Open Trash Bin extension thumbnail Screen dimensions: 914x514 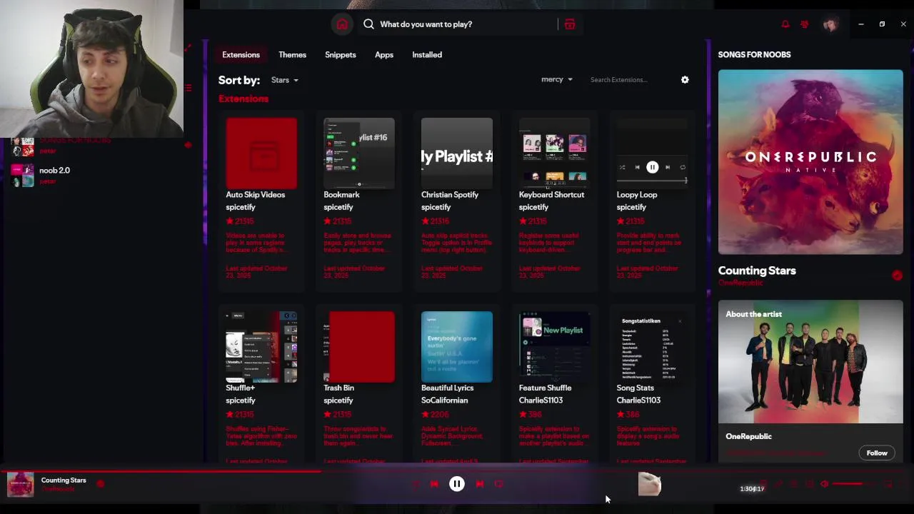tap(359, 347)
